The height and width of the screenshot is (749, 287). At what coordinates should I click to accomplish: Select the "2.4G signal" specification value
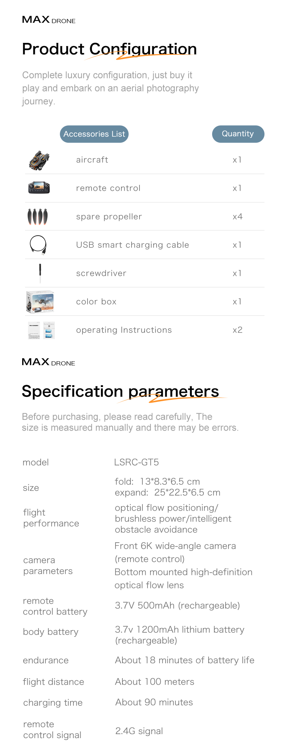point(139,731)
